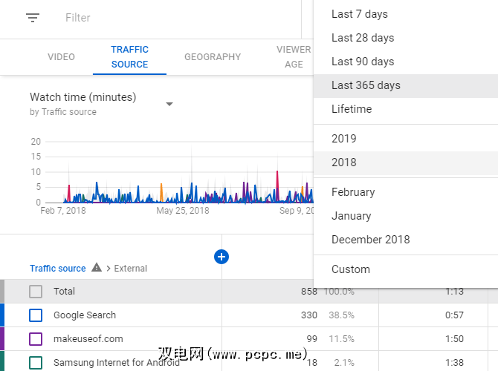Select Custom date range option
This screenshot has width=498, height=371.
(351, 269)
